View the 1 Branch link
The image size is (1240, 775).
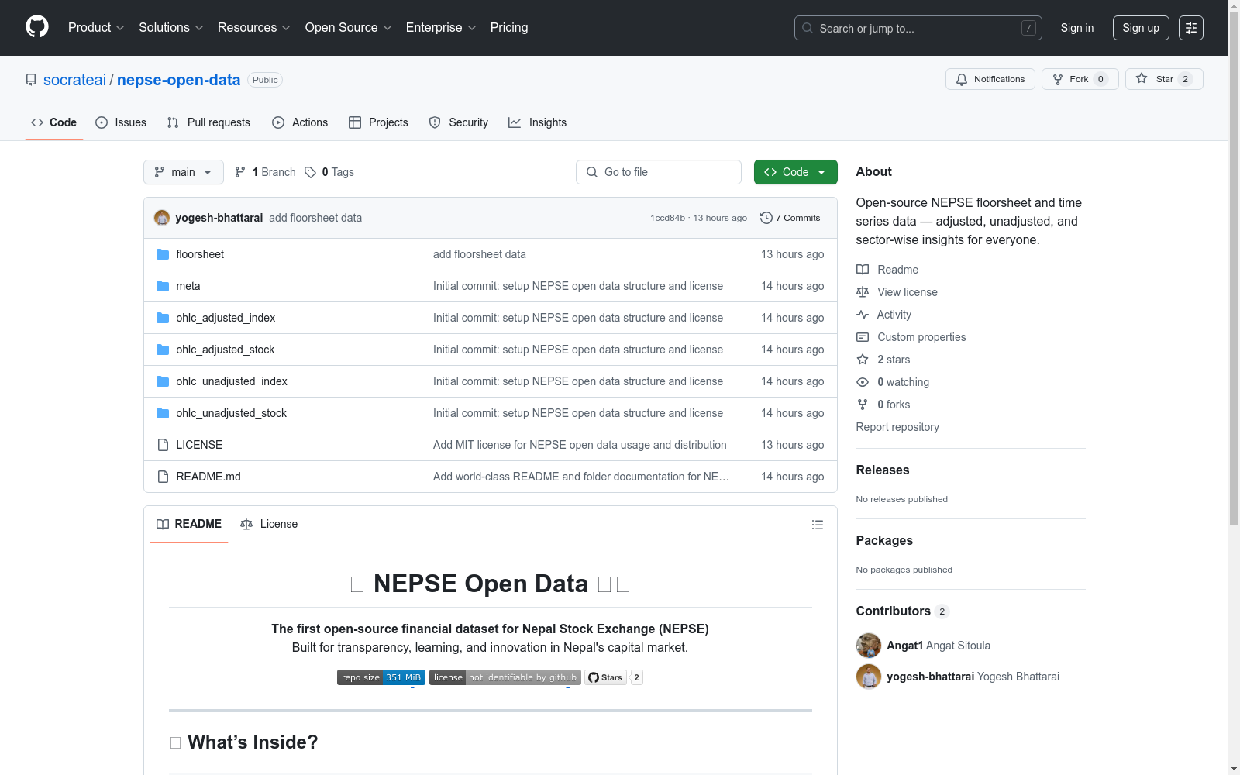[266, 172]
